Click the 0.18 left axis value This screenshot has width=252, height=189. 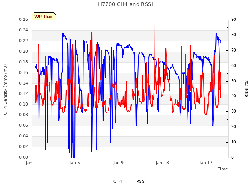24,62
